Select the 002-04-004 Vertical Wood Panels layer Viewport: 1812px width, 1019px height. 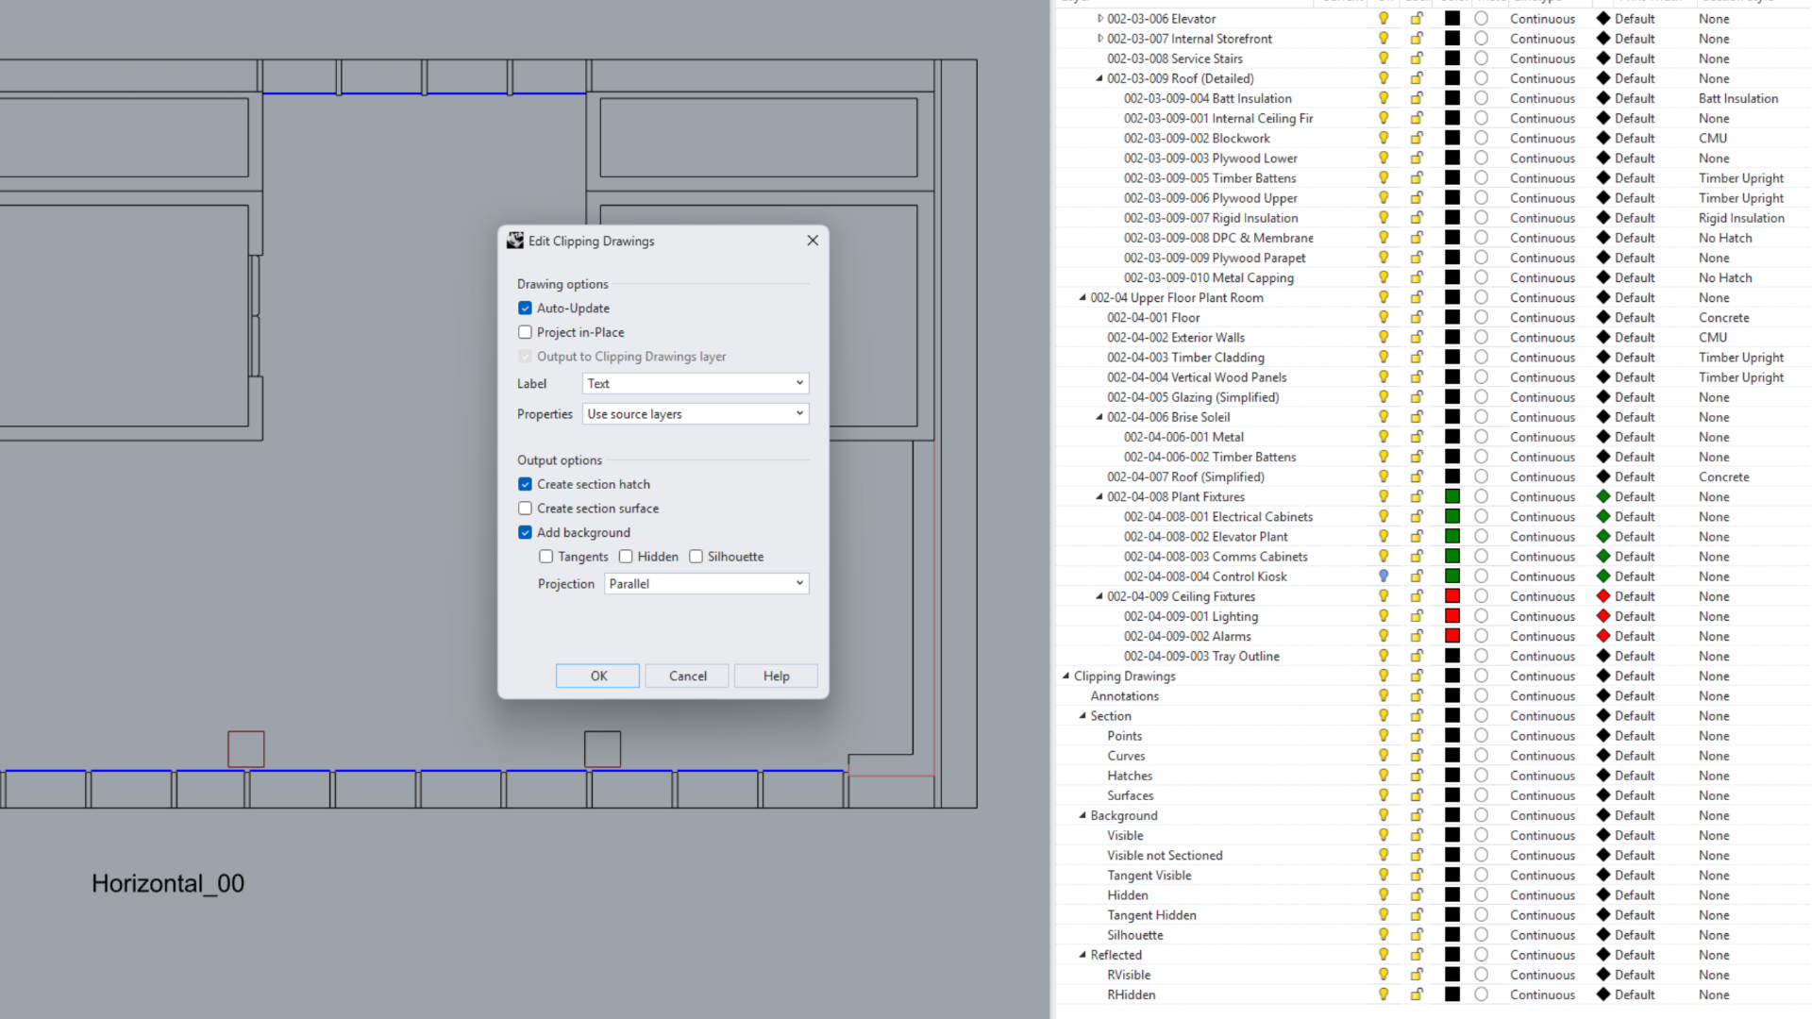pos(1197,377)
